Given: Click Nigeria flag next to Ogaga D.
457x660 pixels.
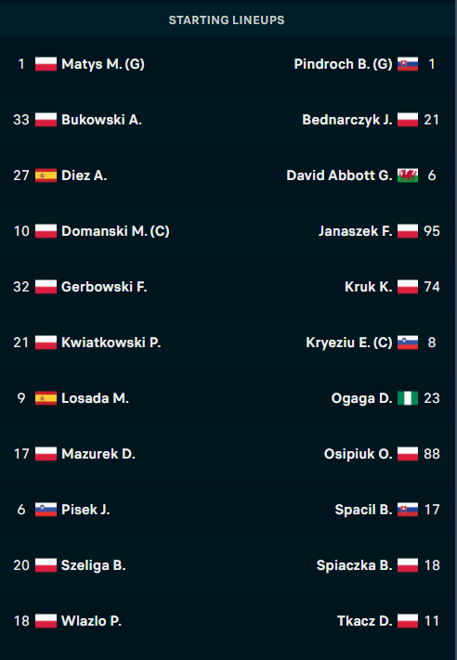Looking at the screenshot, I should click(x=408, y=398).
